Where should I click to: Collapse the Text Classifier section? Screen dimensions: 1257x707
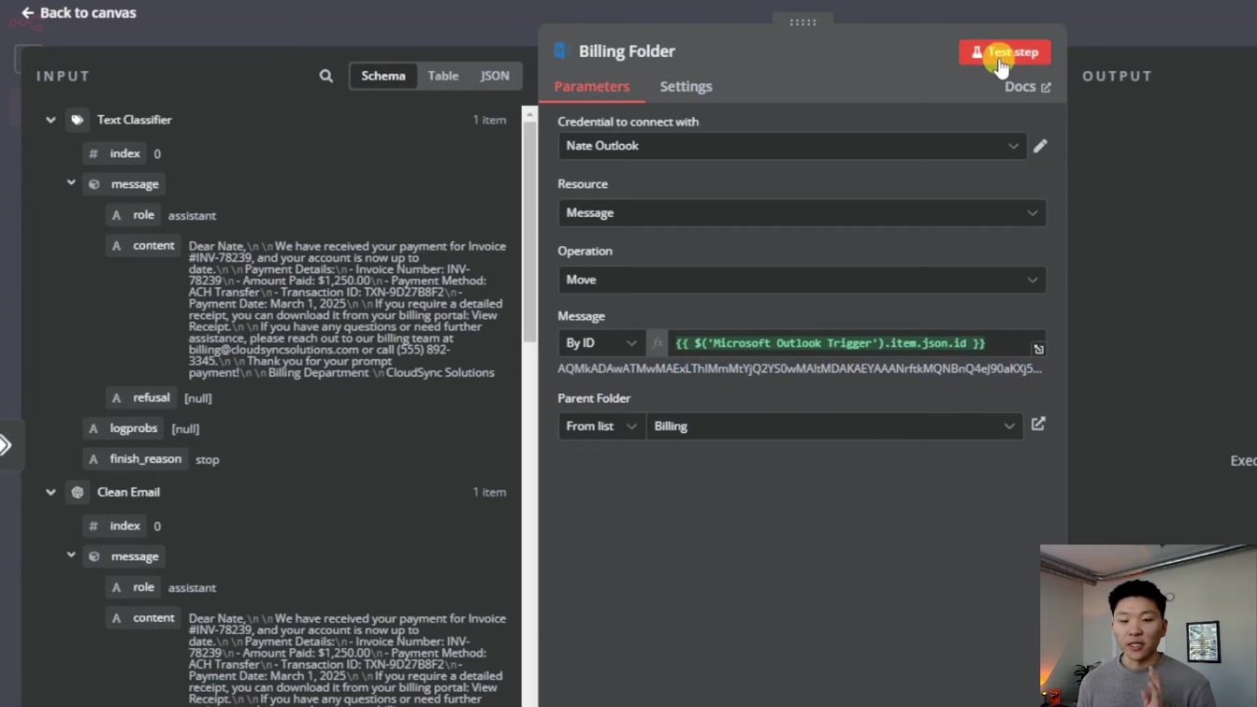pos(51,120)
